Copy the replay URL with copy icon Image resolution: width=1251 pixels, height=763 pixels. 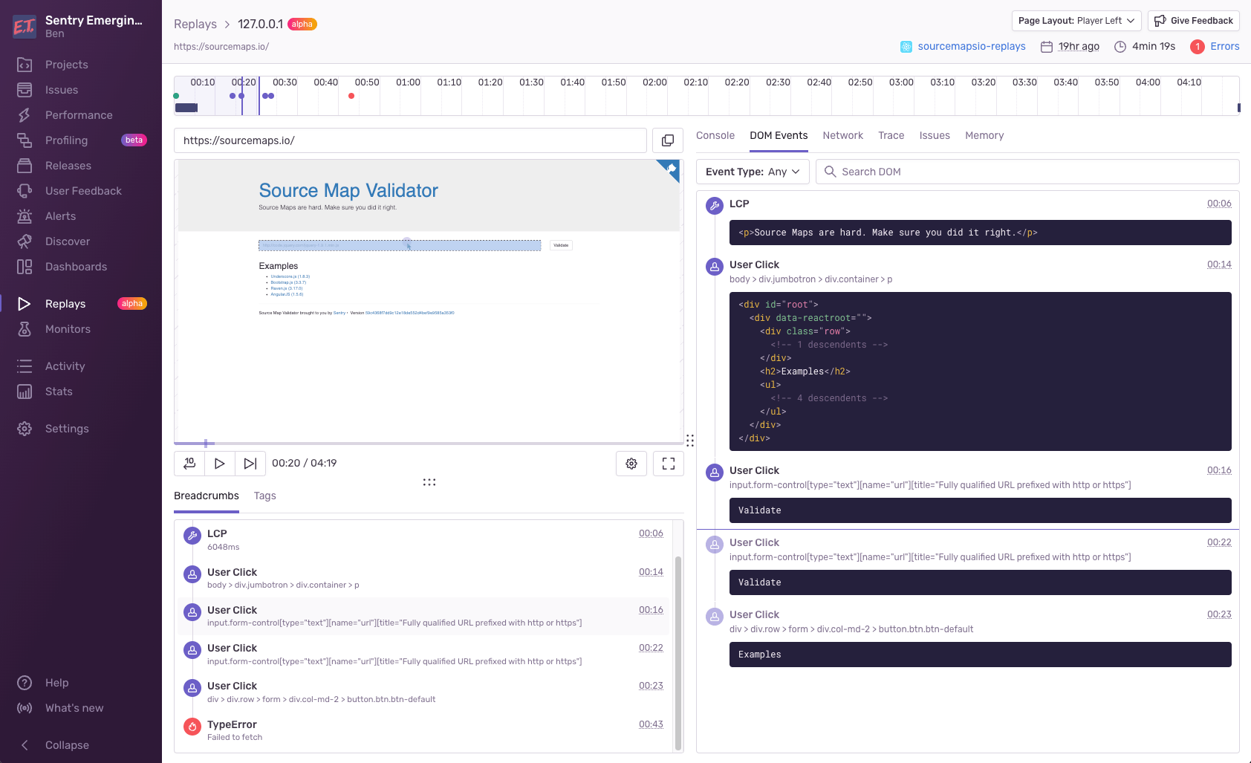pos(668,140)
